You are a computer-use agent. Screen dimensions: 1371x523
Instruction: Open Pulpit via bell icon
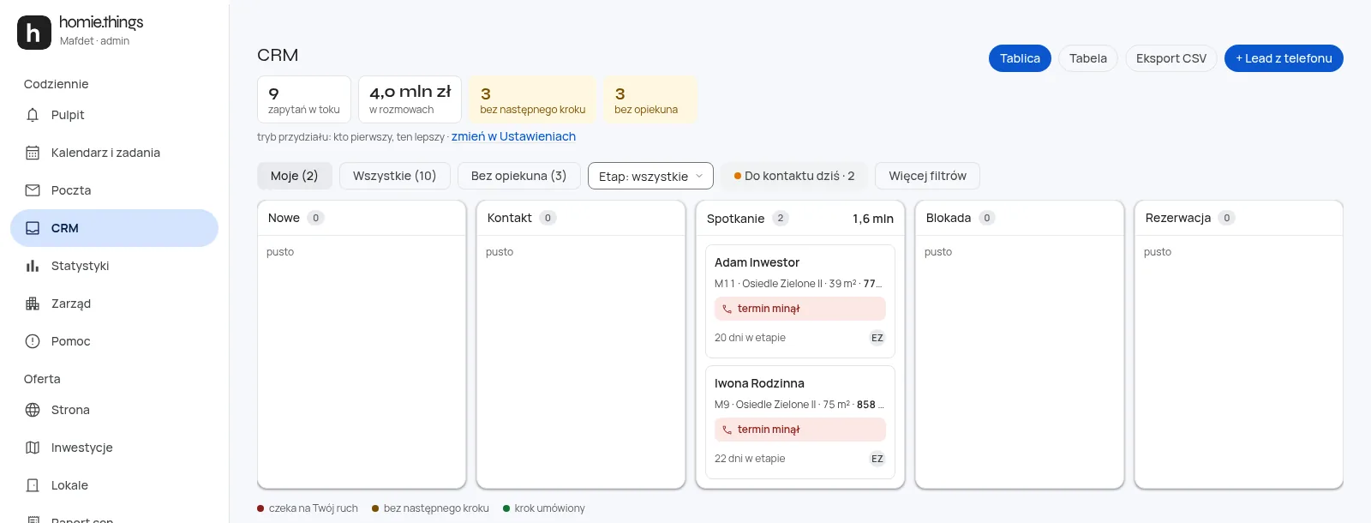(x=33, y=115)
